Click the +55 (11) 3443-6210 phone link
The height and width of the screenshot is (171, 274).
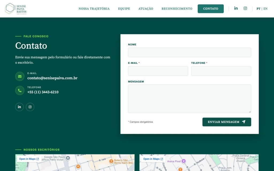(x=43, y=92)
